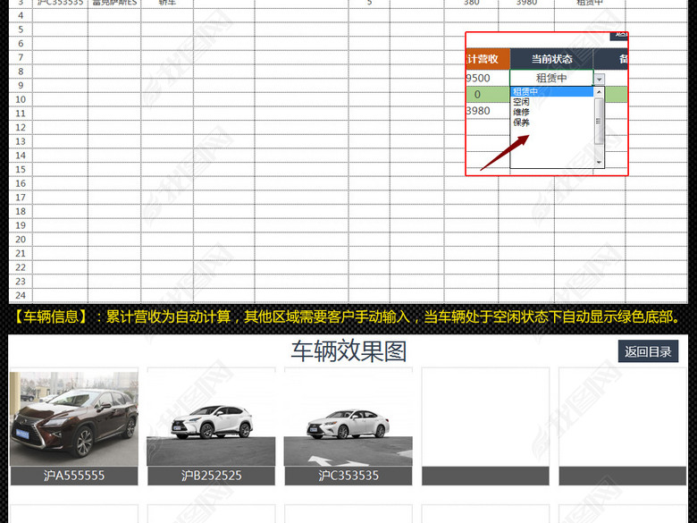
Task: Click the 沪B252525 plate label
Action: pos(211,476)
